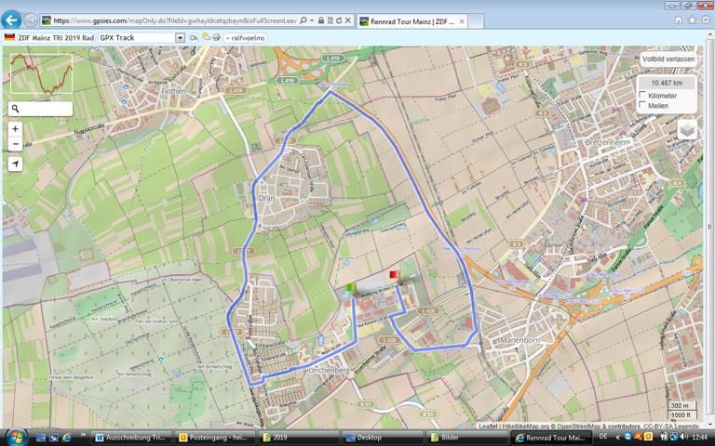Zoom out of the map
The image size is (715, 446).
[15, 144]
